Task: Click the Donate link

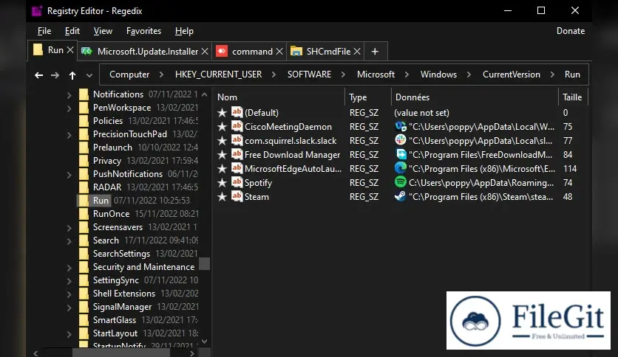Action: click(570, 31)
